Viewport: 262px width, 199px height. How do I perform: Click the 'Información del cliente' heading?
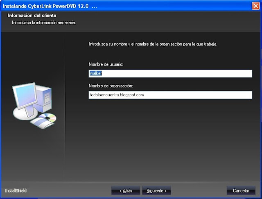(32, 16)
